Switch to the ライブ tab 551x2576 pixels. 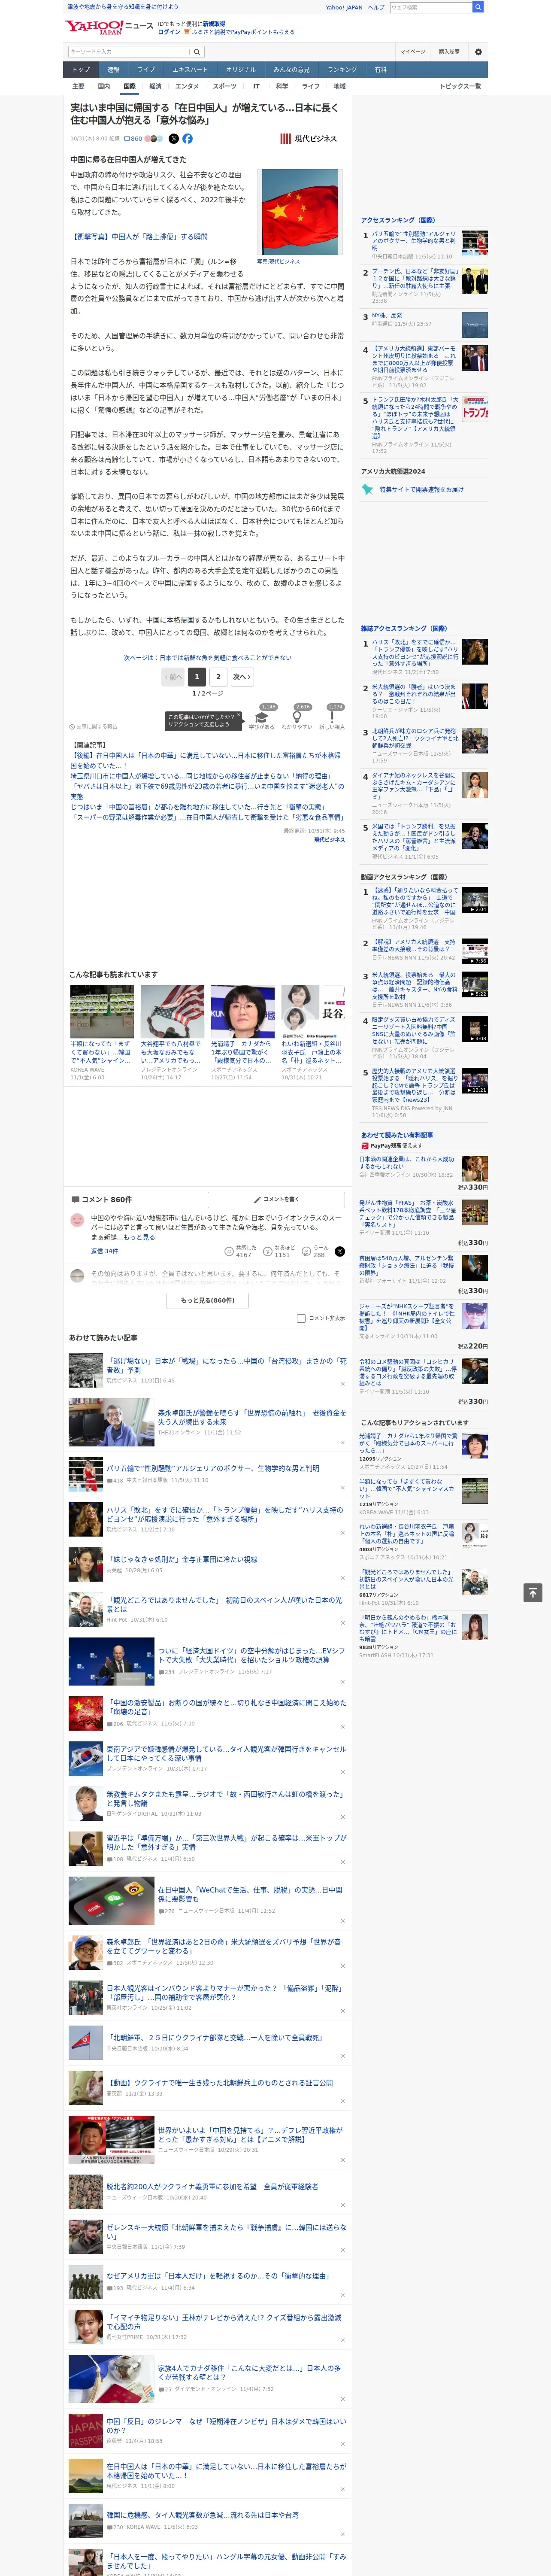pyautogui.click(x=146, y=70)
